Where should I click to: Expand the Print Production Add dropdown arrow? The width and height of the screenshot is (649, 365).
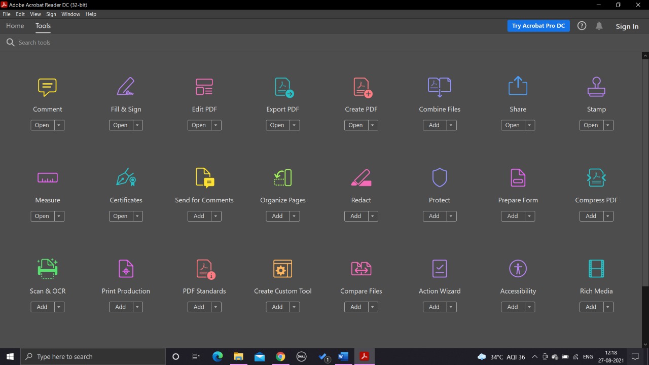coord(137,307)
